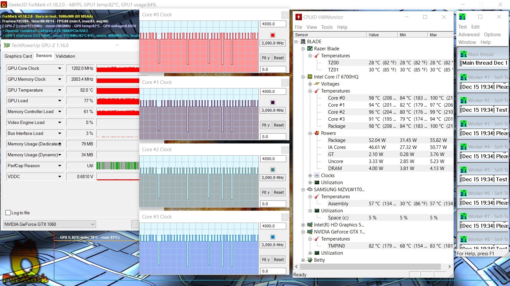
Task: Switch to the Graphics Card tab in GPU-Z
Action: (x=18, y=56)
